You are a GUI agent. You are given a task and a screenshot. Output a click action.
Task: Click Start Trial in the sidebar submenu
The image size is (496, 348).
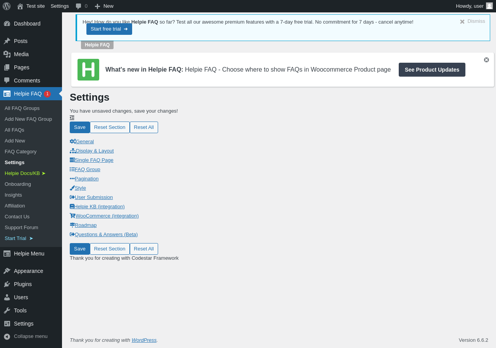pos(19,238)
